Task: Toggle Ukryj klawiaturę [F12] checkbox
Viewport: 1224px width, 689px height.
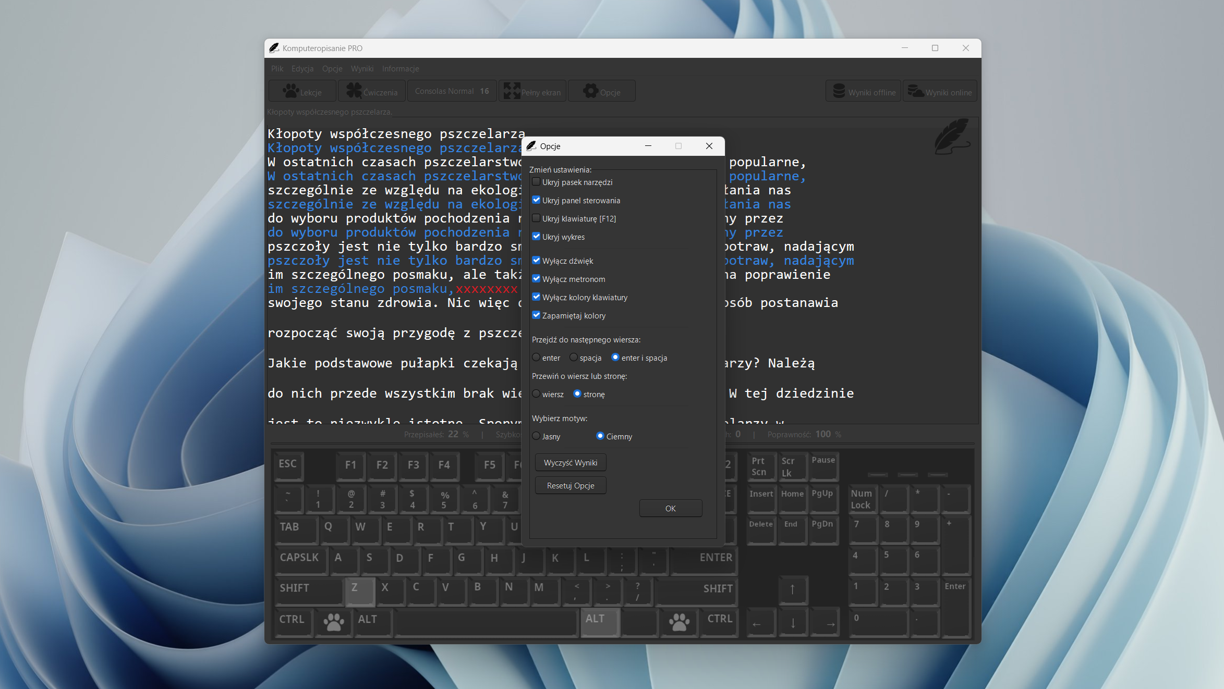Action: pos(536,218)
